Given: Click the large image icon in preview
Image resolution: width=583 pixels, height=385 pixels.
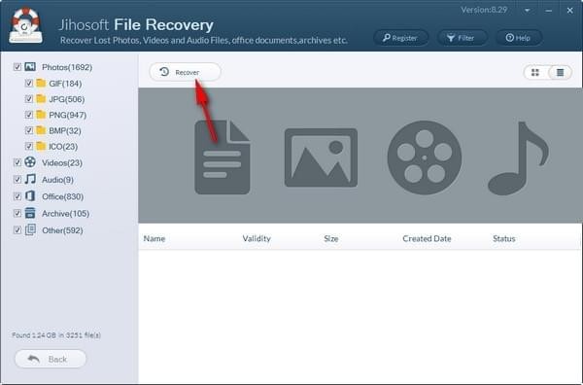Looking at the screenshot, I should (x=321, y=157).
